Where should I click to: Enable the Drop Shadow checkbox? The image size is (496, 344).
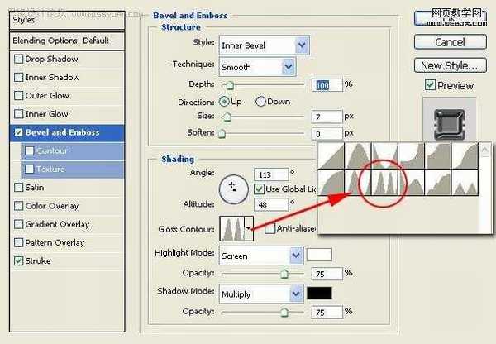point(19,60)
